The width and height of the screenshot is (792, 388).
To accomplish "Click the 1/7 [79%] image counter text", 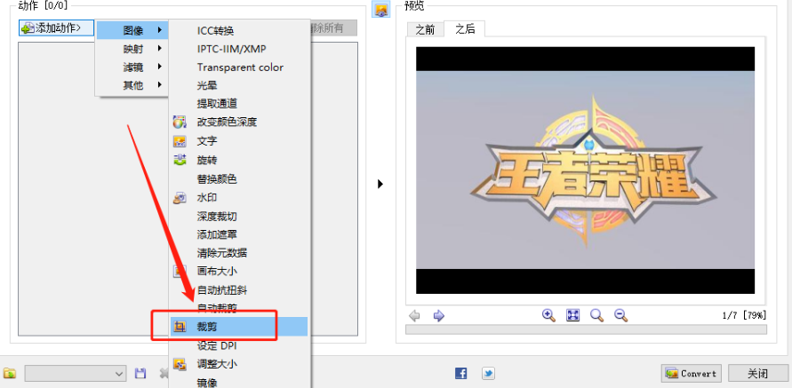I will point(744,316).
